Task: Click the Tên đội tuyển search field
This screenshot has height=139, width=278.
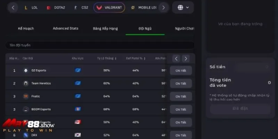Action: click(100, 45)
